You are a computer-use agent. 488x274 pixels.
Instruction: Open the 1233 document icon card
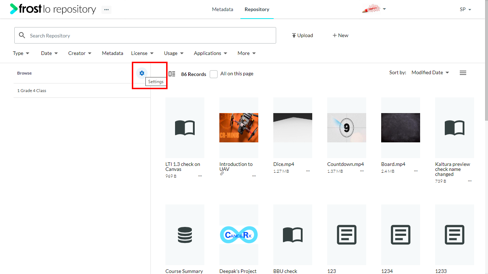pos(454,235)
